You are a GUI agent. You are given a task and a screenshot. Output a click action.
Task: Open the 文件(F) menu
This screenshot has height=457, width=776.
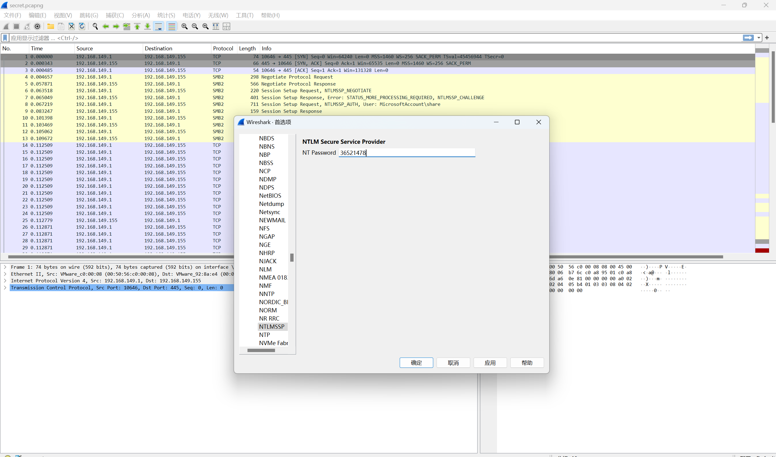coord(12,15)
